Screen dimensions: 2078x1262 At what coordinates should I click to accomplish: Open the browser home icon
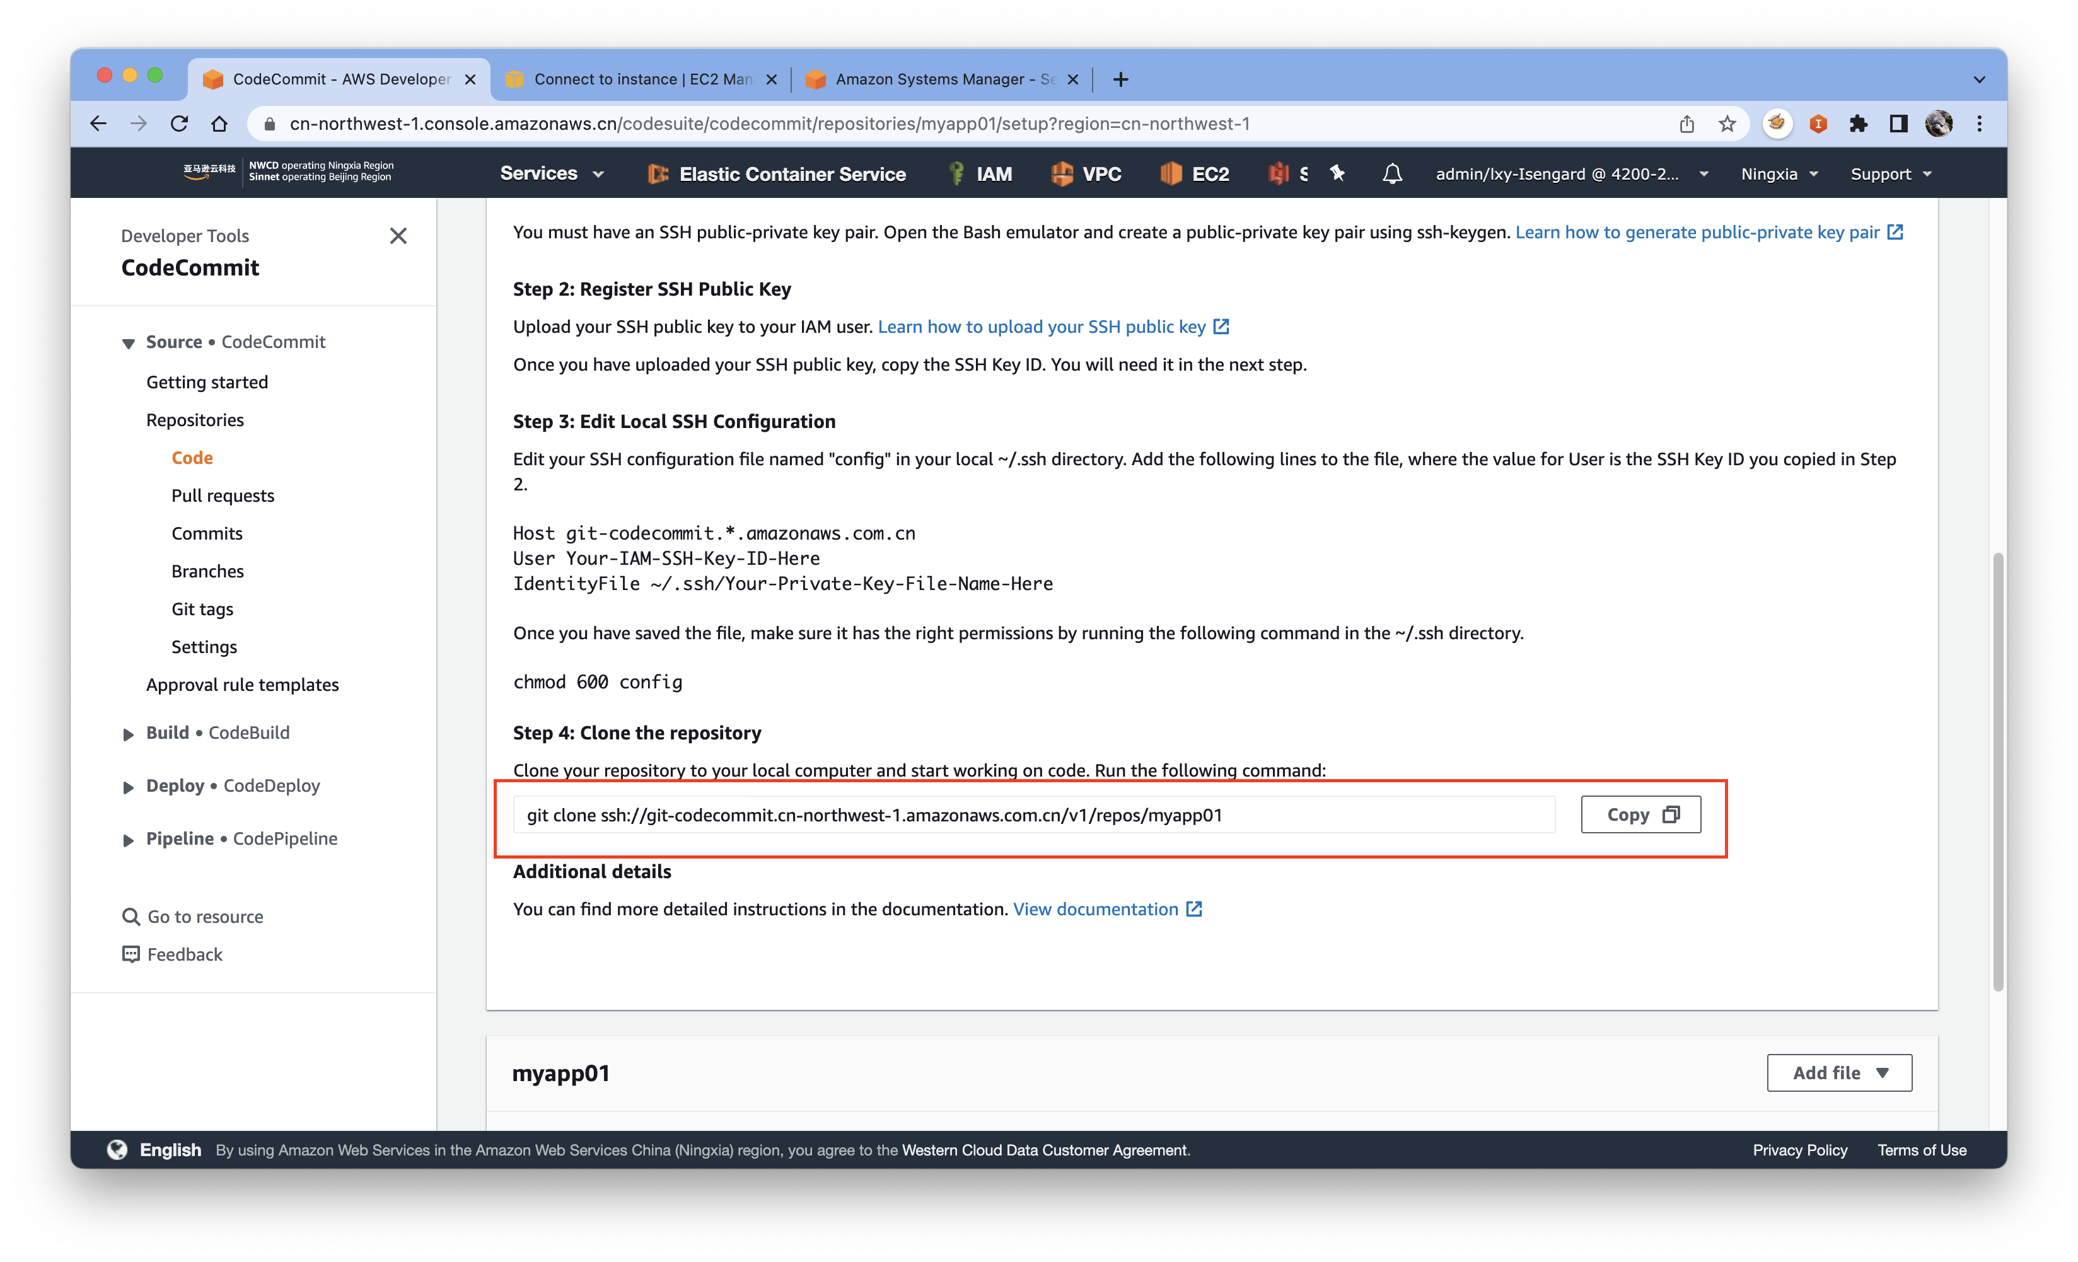coord(219,124)
